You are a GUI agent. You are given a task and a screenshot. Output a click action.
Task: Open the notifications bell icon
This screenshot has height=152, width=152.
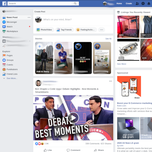coord(149,4)
